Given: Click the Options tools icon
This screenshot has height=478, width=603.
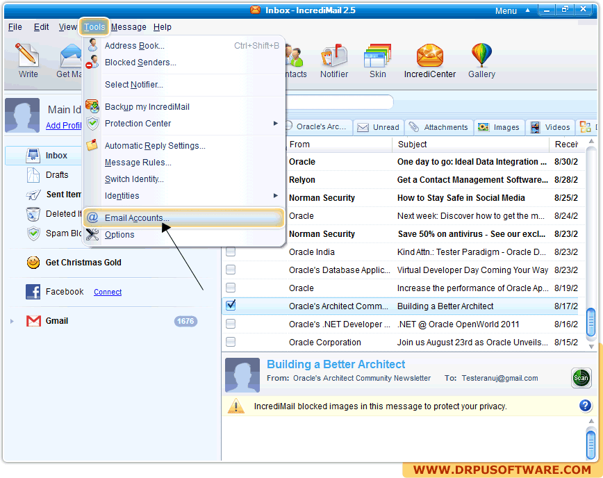Looking at the screenshot, I should tap(92, 234).
